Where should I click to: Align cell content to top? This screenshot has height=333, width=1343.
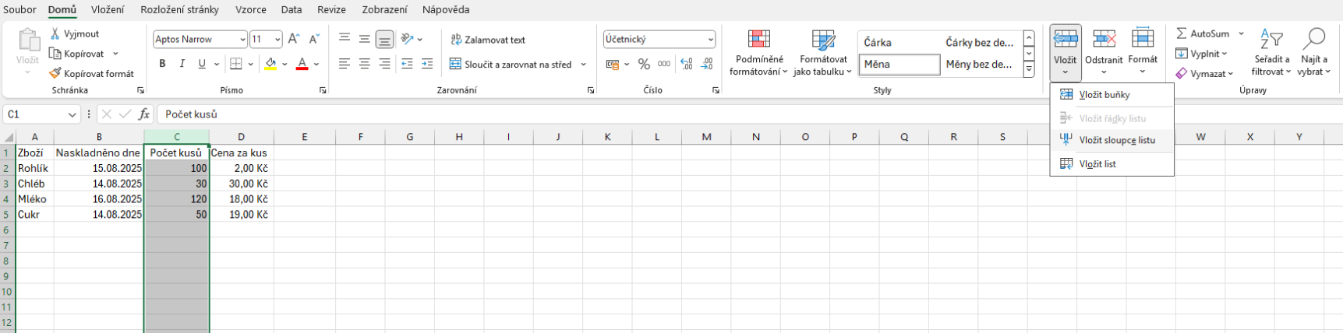point(345,39)
